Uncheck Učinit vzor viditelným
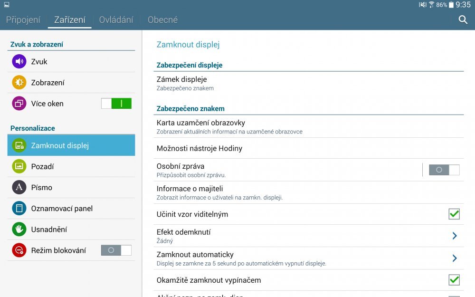This screenshot has height=297, width=475. click(454, 214)
